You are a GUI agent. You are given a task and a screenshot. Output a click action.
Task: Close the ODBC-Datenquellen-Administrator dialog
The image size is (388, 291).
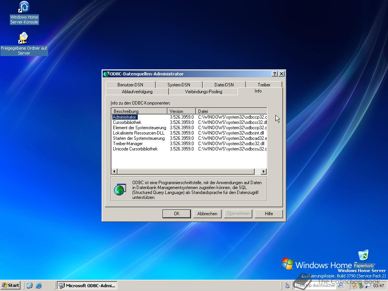282,74
